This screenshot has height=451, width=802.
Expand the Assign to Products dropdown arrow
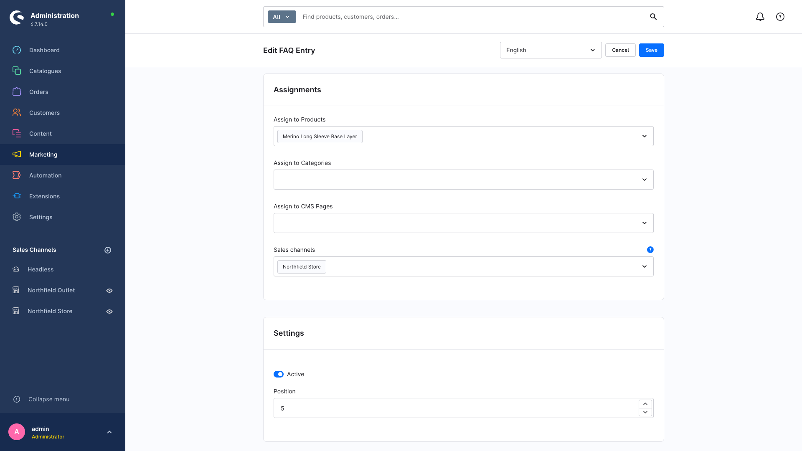[x=645, y=136]
